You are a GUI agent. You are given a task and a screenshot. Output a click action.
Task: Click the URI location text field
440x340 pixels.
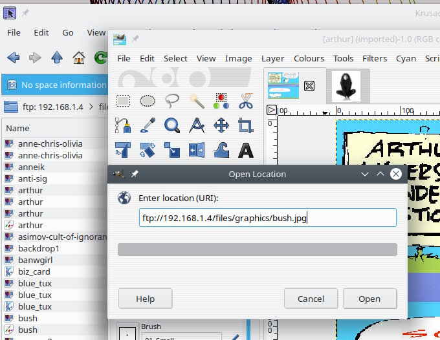(268, 218)
